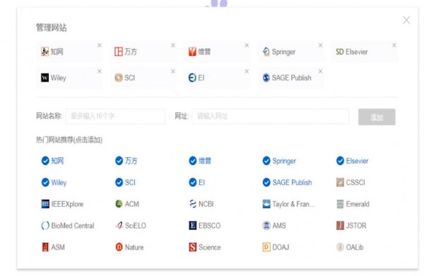Remove the EI site tile

coord(247,71)
